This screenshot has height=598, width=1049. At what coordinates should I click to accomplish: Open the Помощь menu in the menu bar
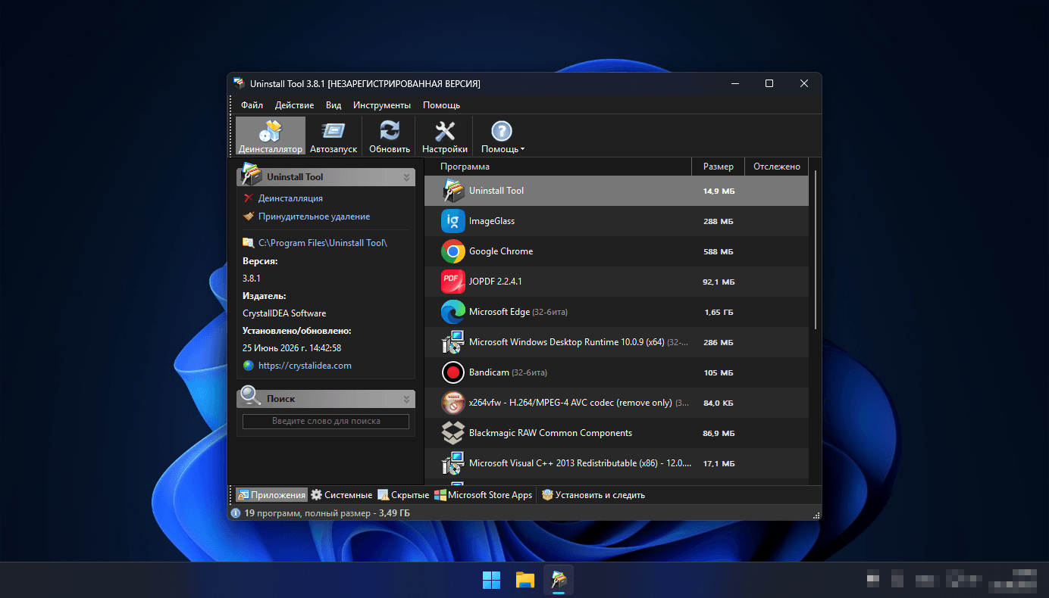point(441,105)
